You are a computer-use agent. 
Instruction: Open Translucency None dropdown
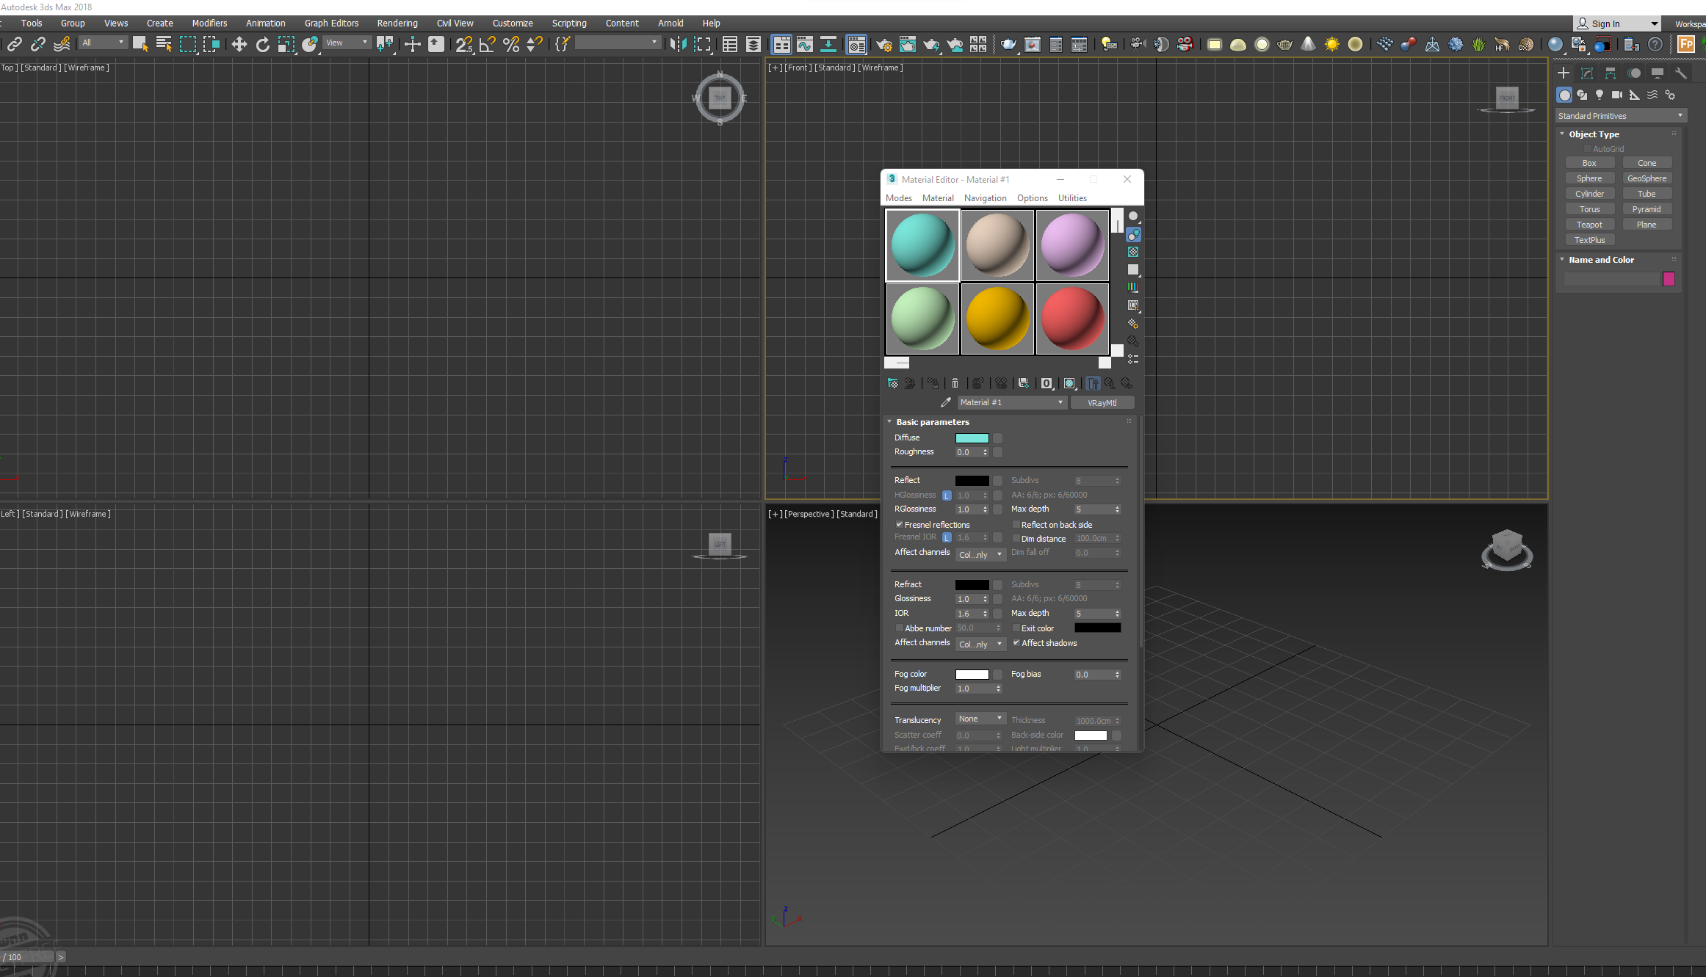pyautogui.click(x=980, y=719)
